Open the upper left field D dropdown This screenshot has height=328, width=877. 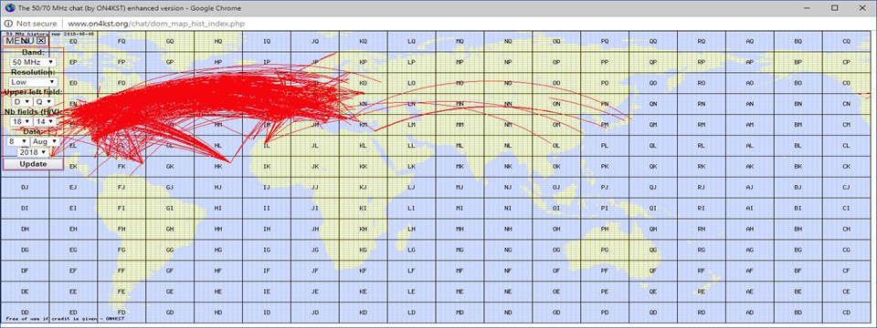tap(21, 101)
